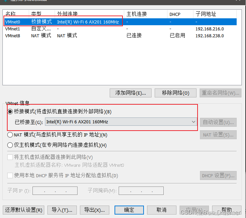Click the 子网掩码 input field
This screenshot has width=246, height=218.
click(x=141, y=191)
